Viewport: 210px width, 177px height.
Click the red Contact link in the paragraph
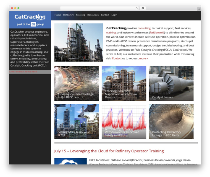click(117, 59)
